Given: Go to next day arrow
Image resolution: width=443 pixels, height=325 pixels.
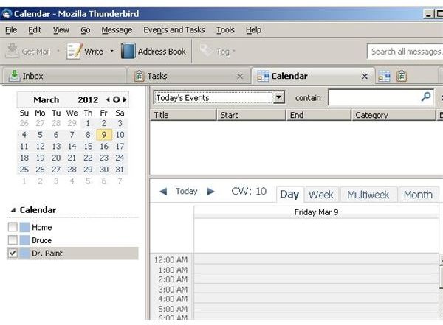Looking at the screenshot, I should [210, 192].
